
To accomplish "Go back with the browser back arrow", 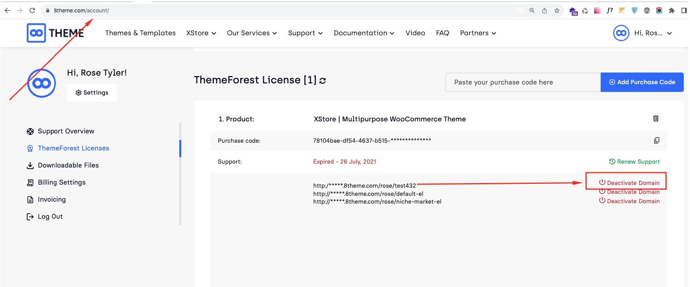I will coord(7,10).
